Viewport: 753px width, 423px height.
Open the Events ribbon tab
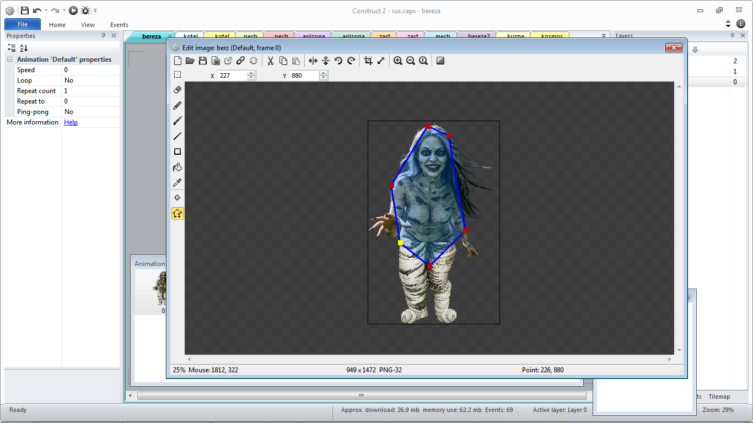pos(119,25)
